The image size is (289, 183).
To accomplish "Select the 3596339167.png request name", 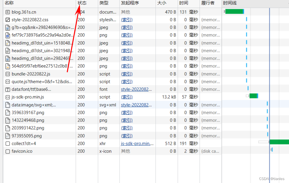I will [28, 113].
